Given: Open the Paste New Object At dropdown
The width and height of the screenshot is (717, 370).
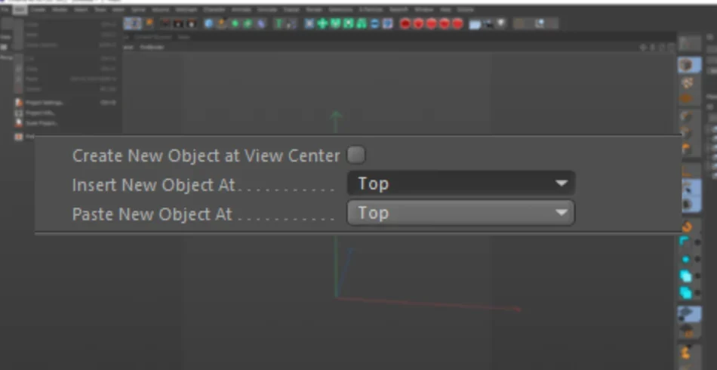Looking at the screenshot, I should tap(460, 213).
